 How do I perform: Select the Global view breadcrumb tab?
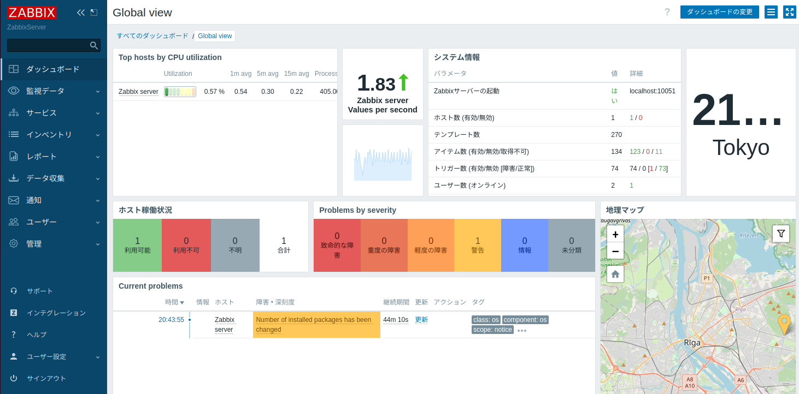click(215, 35)
